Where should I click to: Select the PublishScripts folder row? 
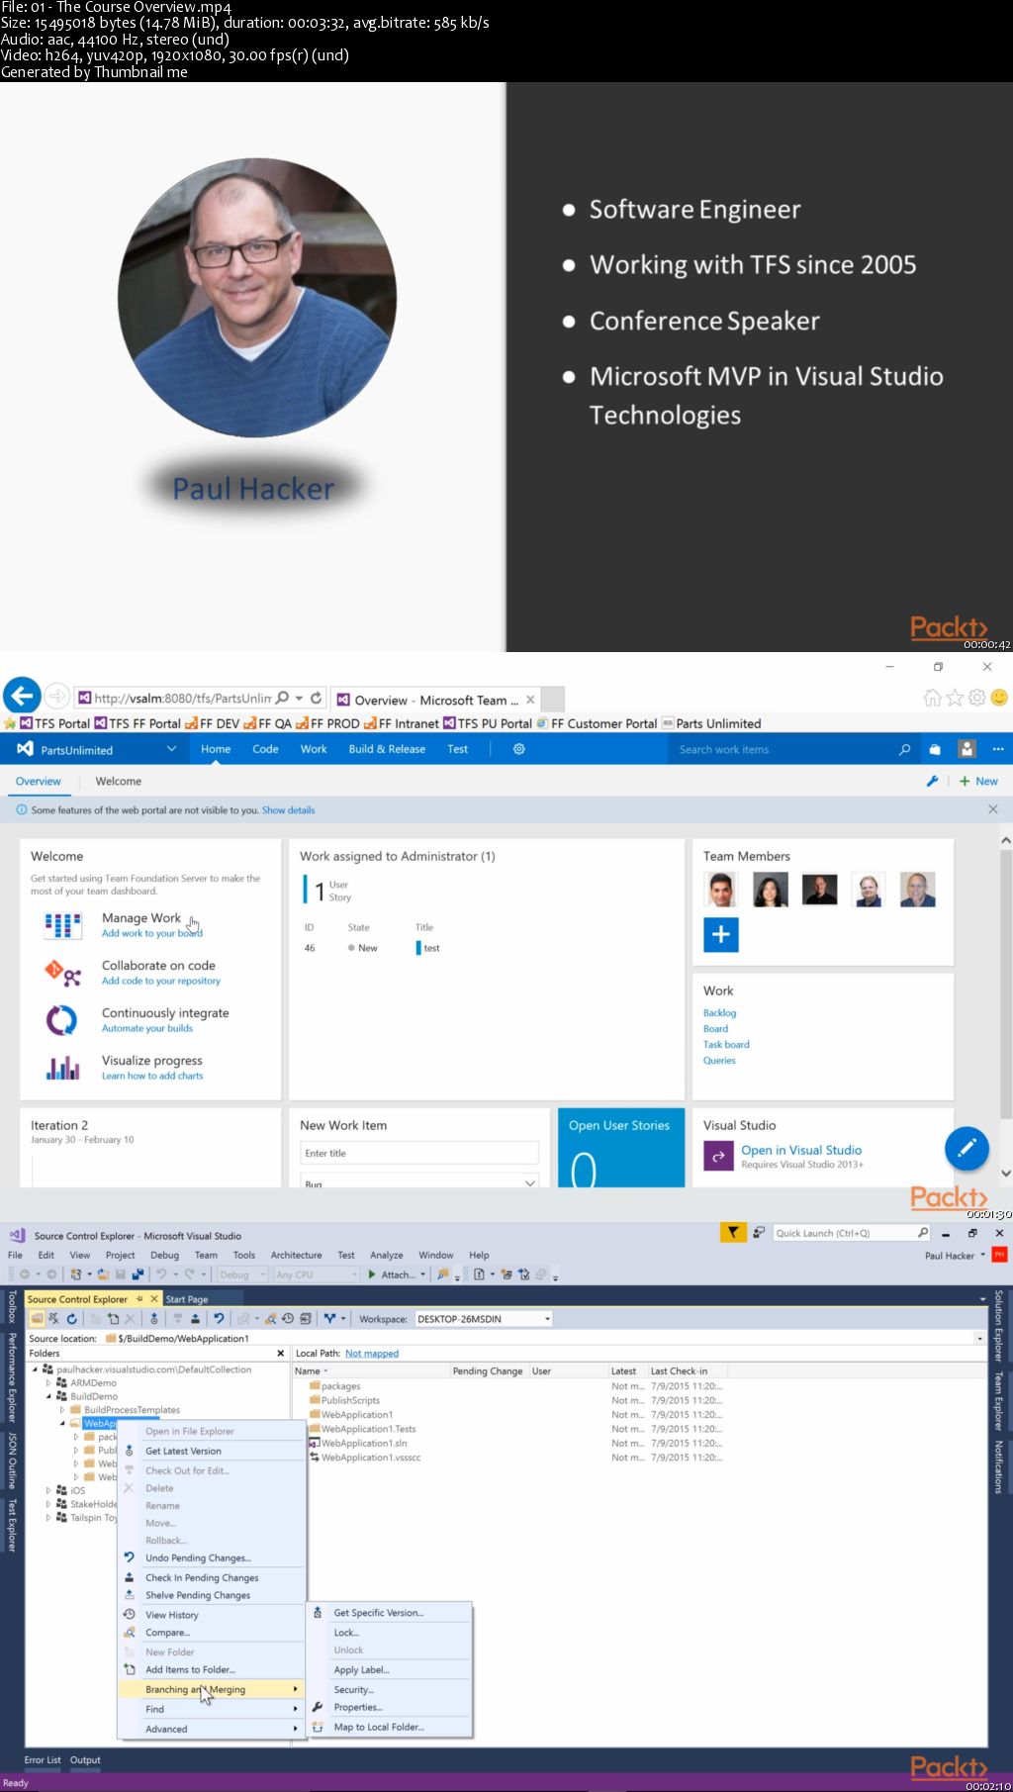349,1400
